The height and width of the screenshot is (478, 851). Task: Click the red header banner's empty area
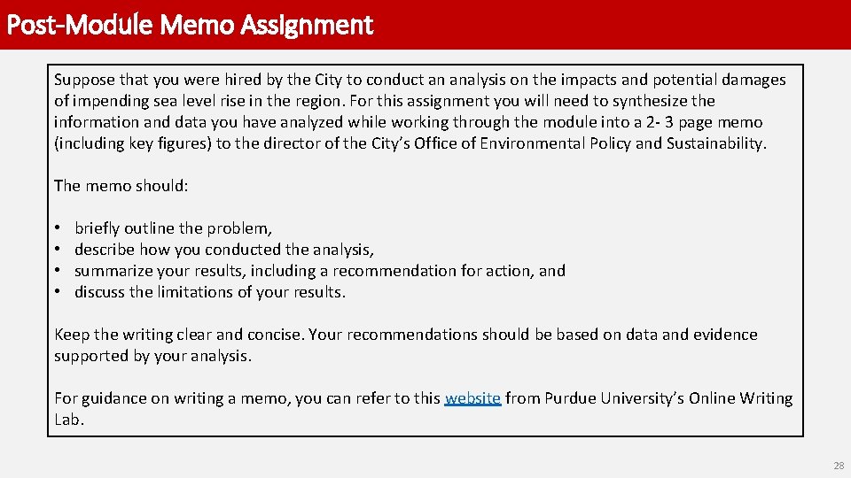coord(608,25)
